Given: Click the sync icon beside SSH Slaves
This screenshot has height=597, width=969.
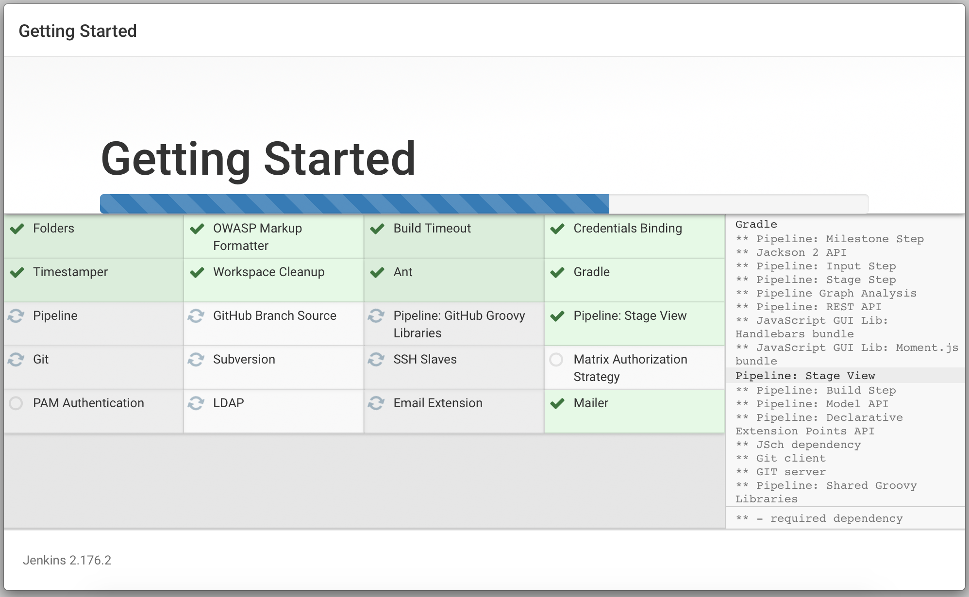Looking at the screenshot, I should click(376, 360).
